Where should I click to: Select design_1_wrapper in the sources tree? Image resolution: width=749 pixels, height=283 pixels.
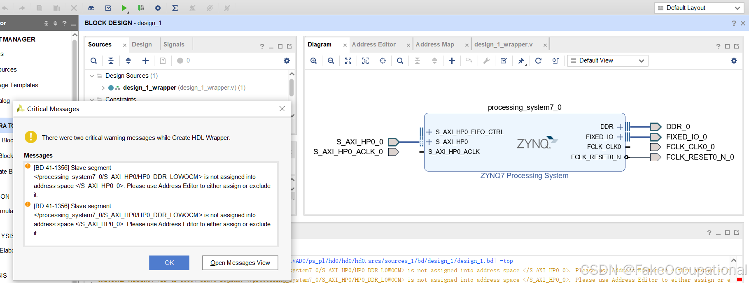(x=149, y=88)
